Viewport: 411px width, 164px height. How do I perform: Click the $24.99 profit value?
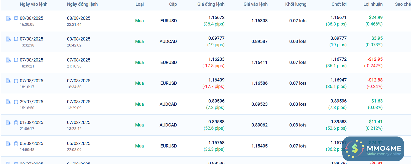coord(376,17)
